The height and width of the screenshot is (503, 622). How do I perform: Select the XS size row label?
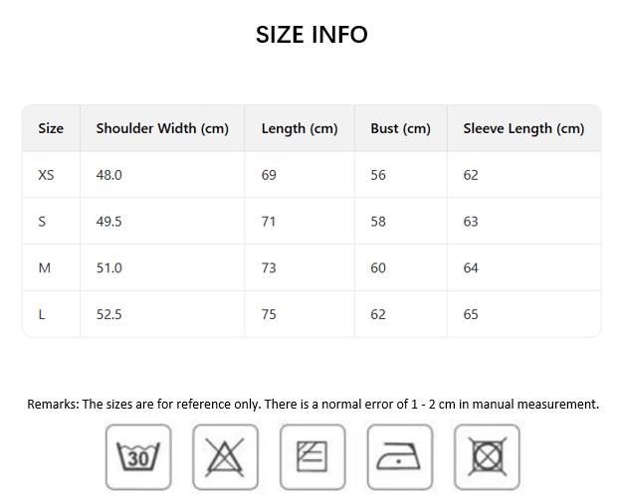tap(46, 175)
